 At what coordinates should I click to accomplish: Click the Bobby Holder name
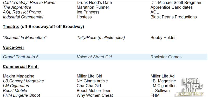point(163,38)
